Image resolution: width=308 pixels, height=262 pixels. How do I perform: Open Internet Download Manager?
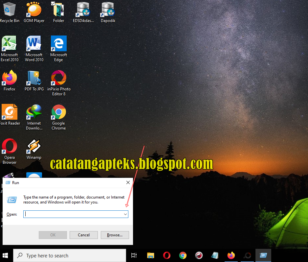click(x=34, y=112)
